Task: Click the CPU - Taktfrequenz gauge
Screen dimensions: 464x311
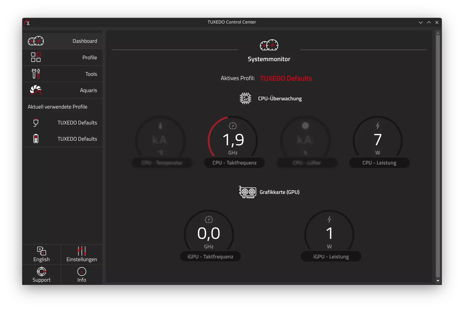Action: [233, 140]
